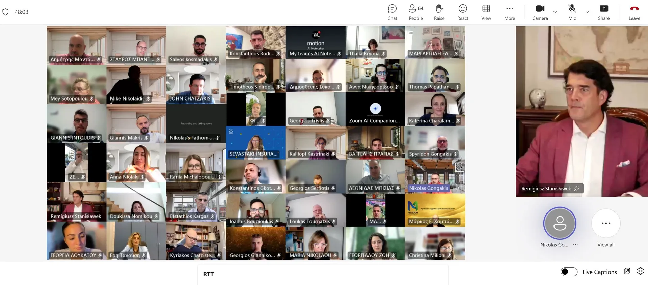
Task: Open the Chat panel
Action: (x=392, y=12)
